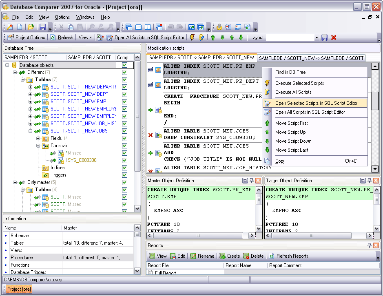Click the new project wizard icon

(x=10, y=27)
